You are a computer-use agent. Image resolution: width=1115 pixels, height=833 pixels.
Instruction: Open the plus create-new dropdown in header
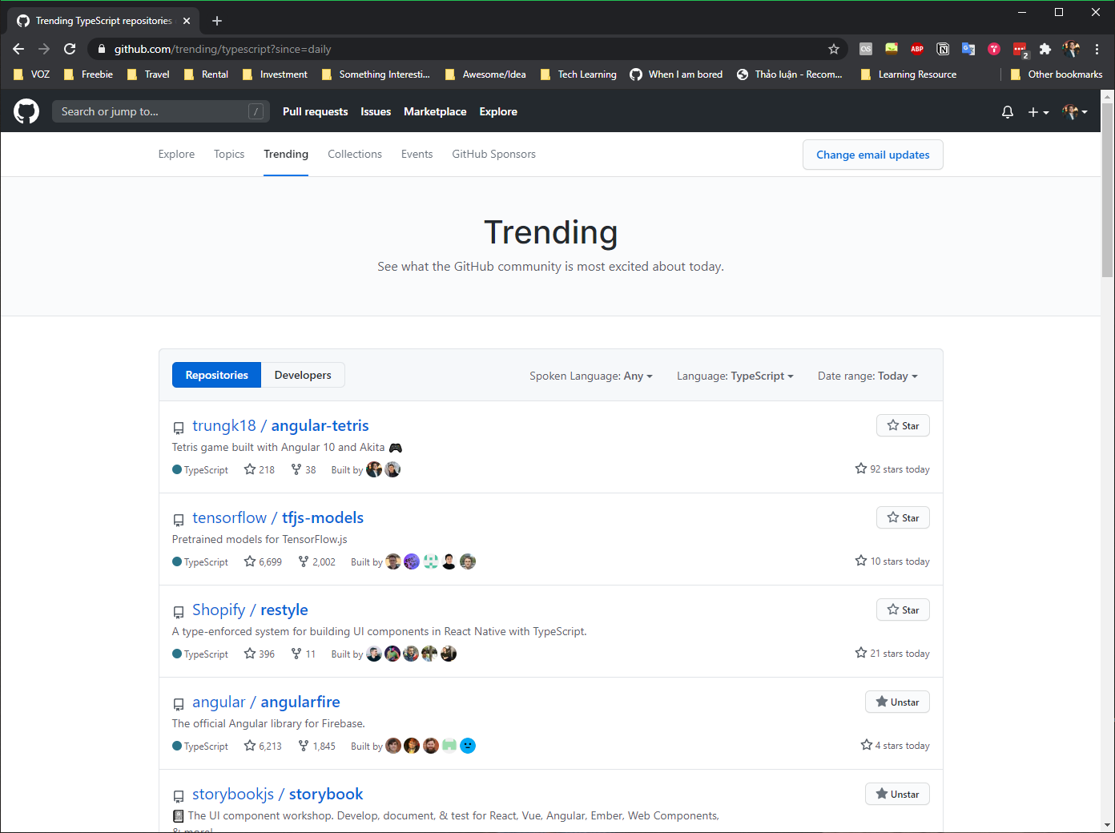tap(1038, 112)
